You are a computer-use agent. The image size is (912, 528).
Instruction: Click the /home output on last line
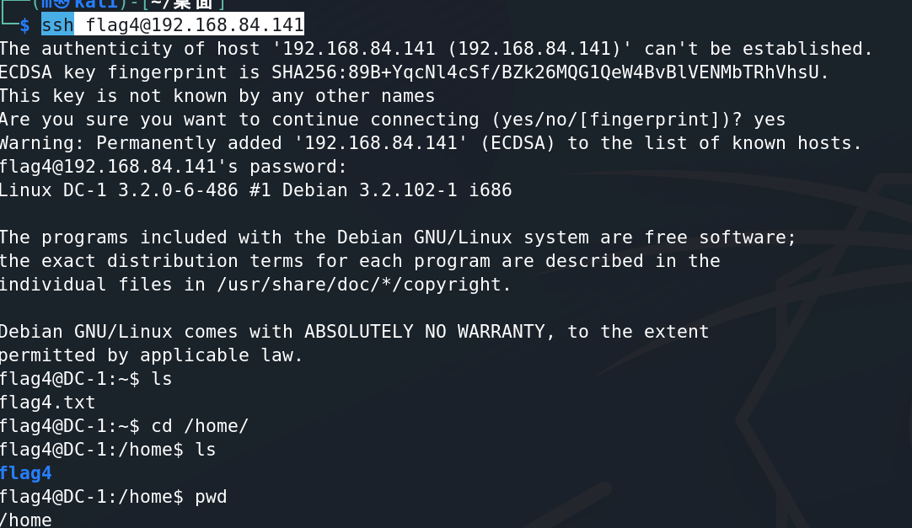pos(25,520)
